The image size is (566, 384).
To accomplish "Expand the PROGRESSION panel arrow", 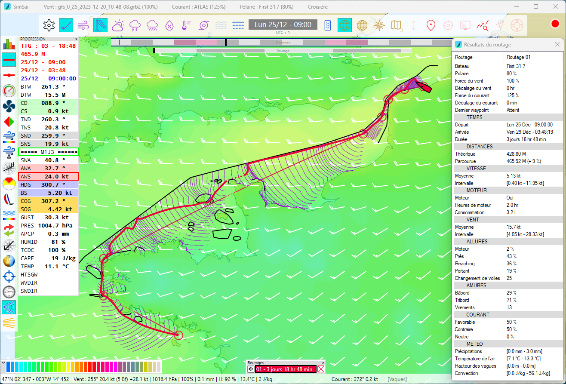I will (x=76, y=39).
